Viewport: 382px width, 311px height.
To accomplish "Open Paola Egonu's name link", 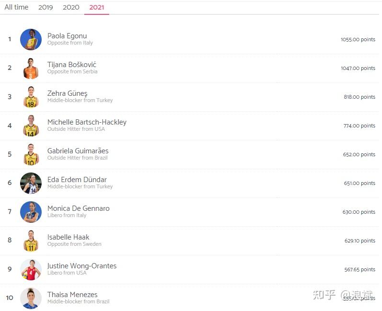I will [x=67, y=36].
